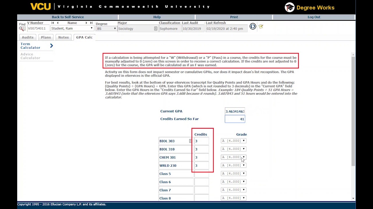Click Back to Self-Service link

(68, 17)
